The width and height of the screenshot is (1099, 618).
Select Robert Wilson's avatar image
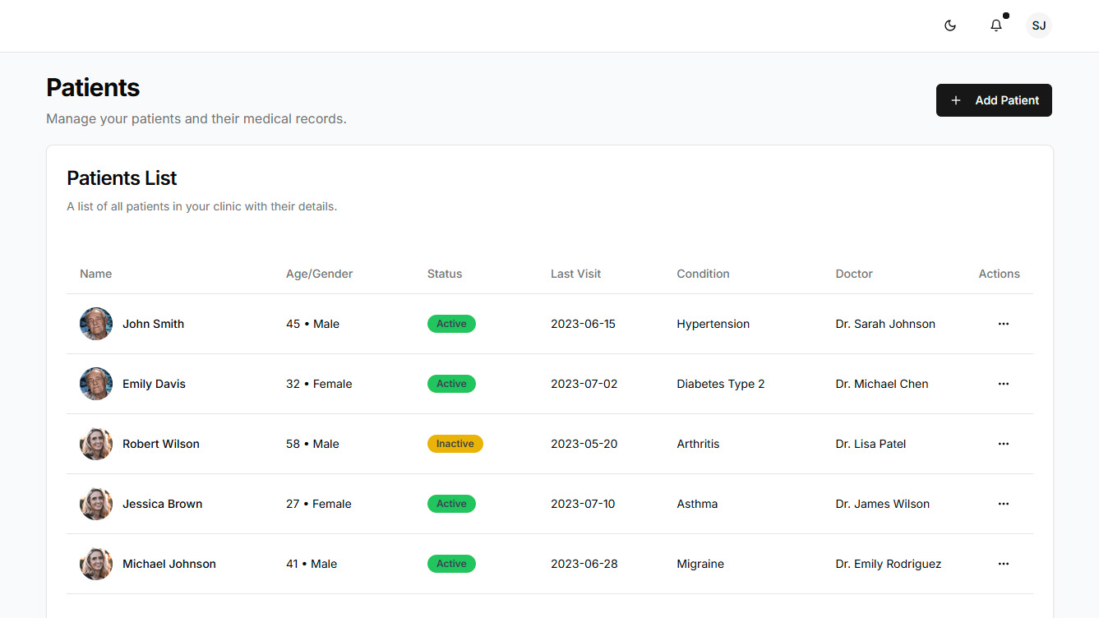click(x=96, y=444)
